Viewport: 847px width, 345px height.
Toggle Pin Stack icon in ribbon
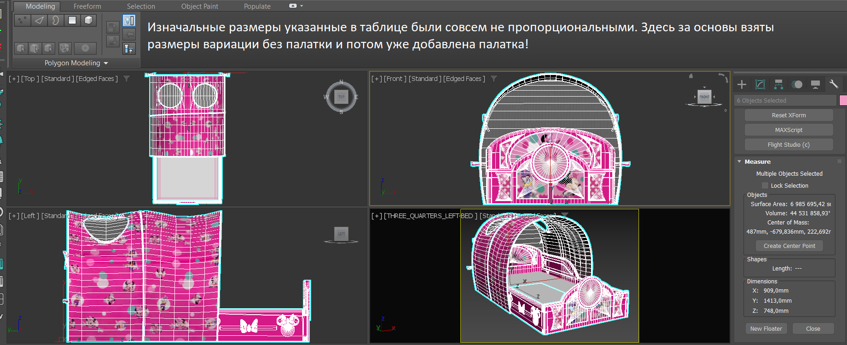[129, 34]
